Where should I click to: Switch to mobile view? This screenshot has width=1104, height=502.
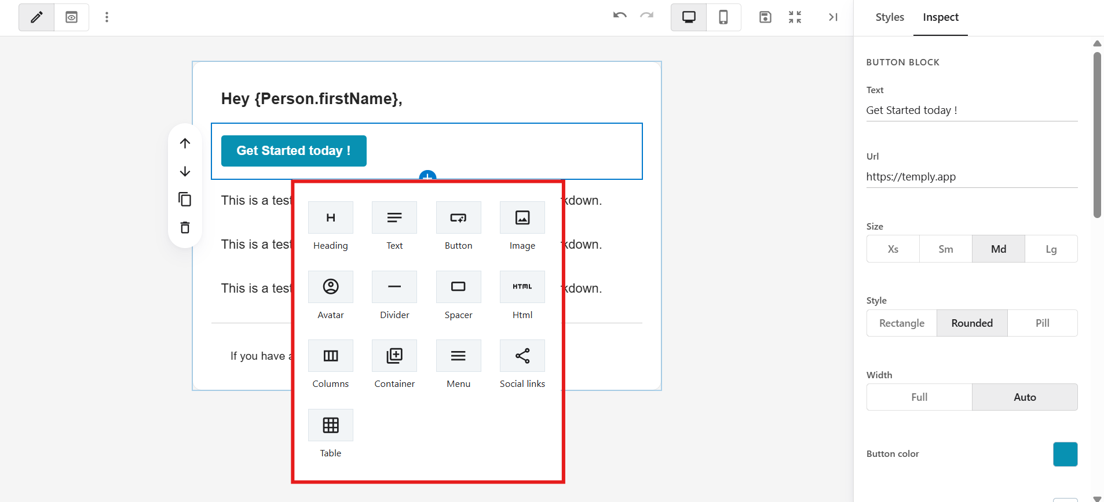tap(723, 17)
